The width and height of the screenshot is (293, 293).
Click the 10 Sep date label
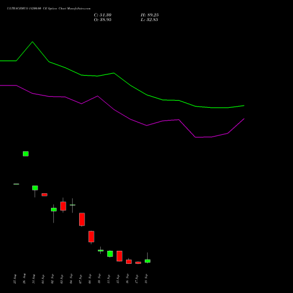[x=100, y=279]
